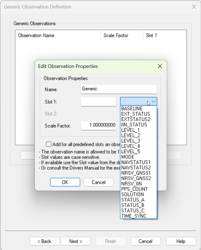This screenshot has width=201, height=250.
Task: Open Help for the wizard
Action: point(181,241)
